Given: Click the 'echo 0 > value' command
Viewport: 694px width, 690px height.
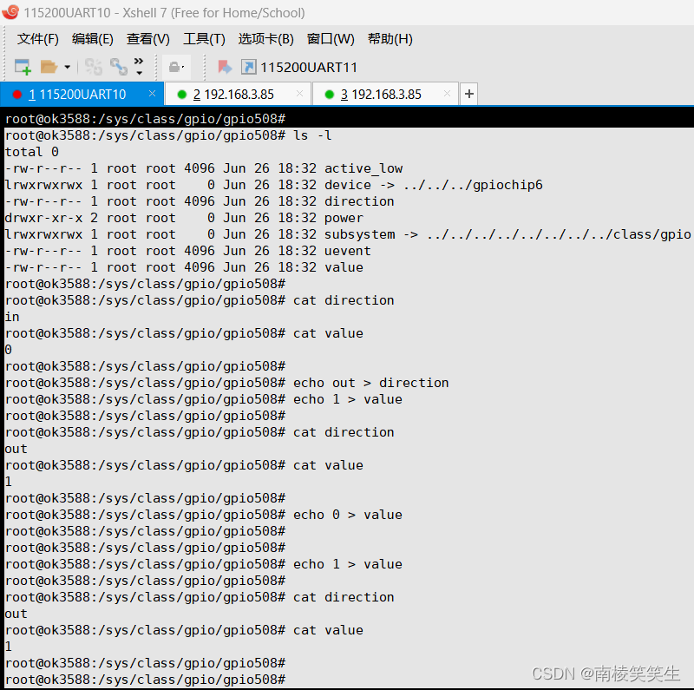Looking at the screenshot, I should click(348, 515).
